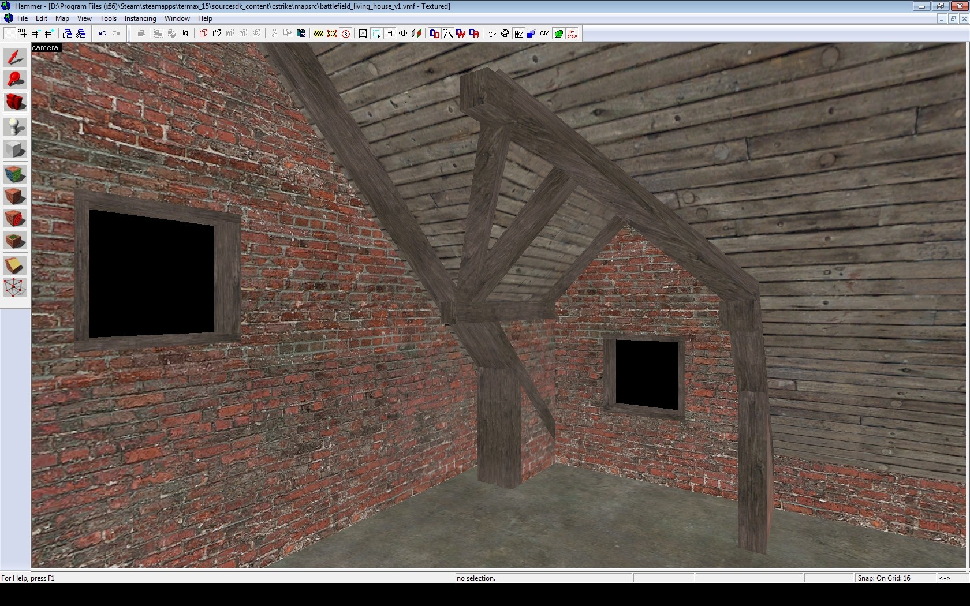970x606 pixels.
Task: Choose the Entity tool light bulb
Action: click(x=15, y=126)
